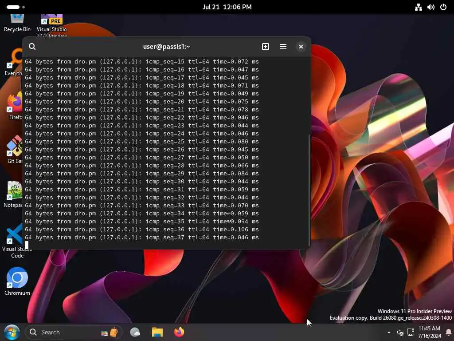
Task: Open the Windows Start button
Action: [12, 332]
